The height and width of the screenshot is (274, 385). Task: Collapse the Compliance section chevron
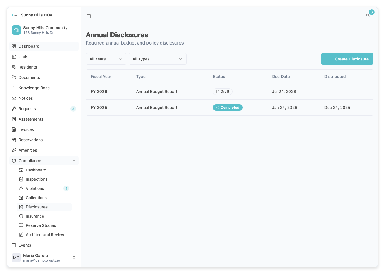click(74, 161)
